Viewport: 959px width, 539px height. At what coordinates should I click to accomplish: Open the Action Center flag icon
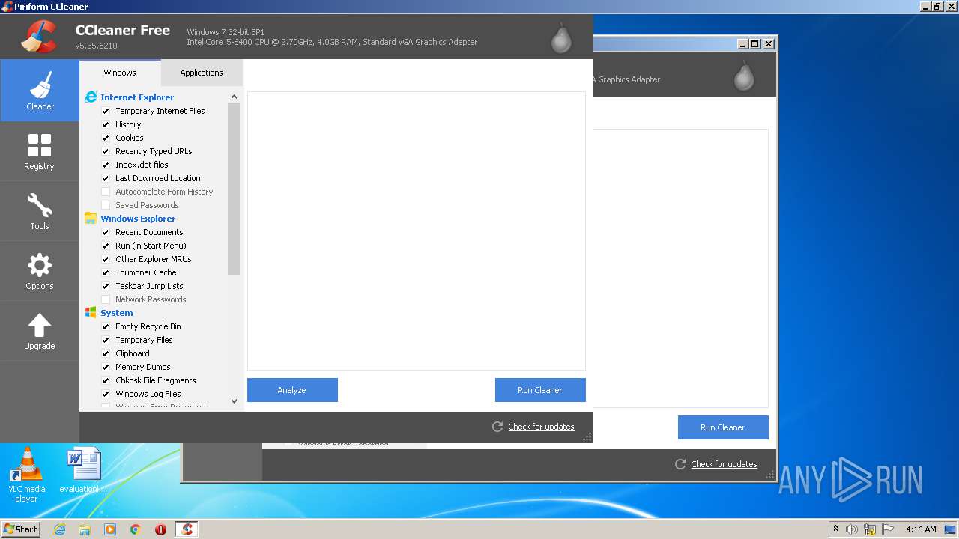click(887, 529)
